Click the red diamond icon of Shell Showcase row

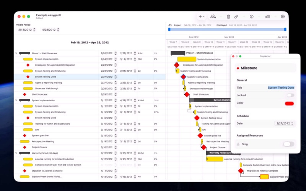(24, 94)
